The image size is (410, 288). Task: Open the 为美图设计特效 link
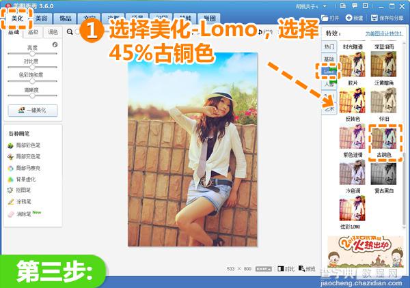pos(384,33)
